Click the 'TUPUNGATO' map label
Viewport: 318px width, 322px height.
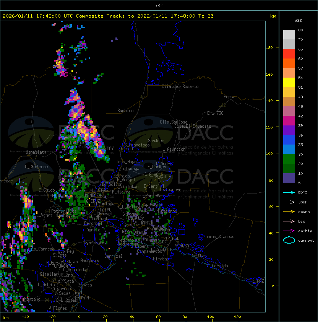[x=62, y=266]
